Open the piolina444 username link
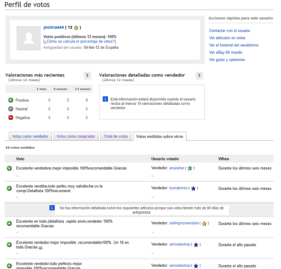This screenshot has height=269, width=281. click(x=53, y=28)
